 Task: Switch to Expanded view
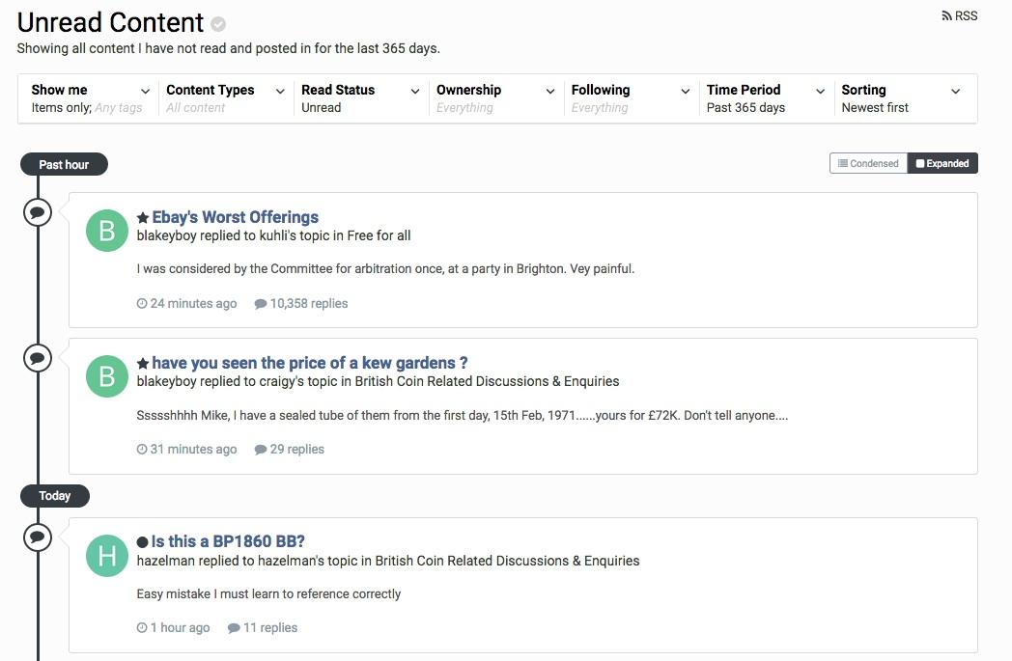942,164
